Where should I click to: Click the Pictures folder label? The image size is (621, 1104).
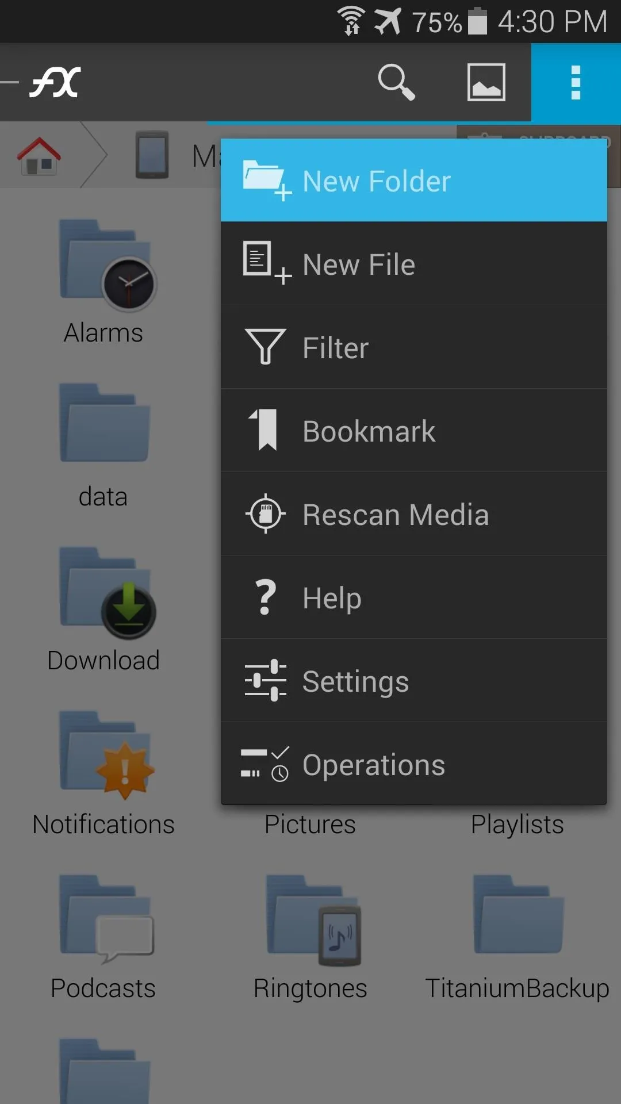[x=310, y=825]
